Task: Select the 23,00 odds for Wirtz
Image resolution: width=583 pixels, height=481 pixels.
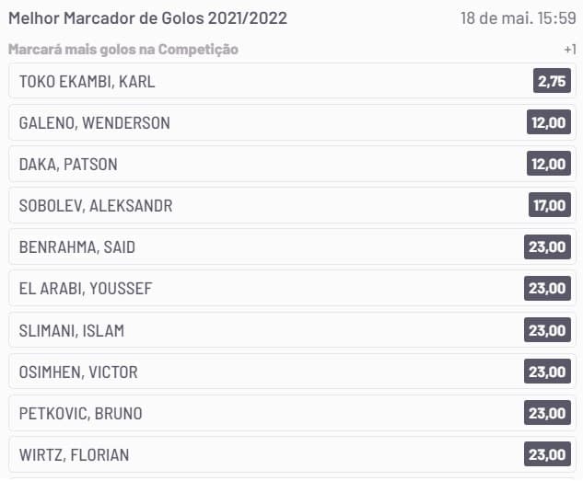Action: coord(547,454)
